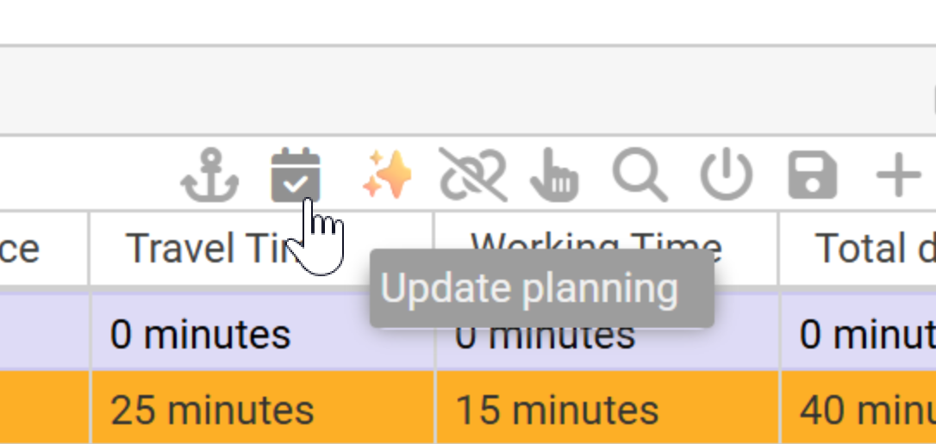Click the broken link unlink icon
The width and height of the screenshot is (936, 444).
(x=472, y=175)
